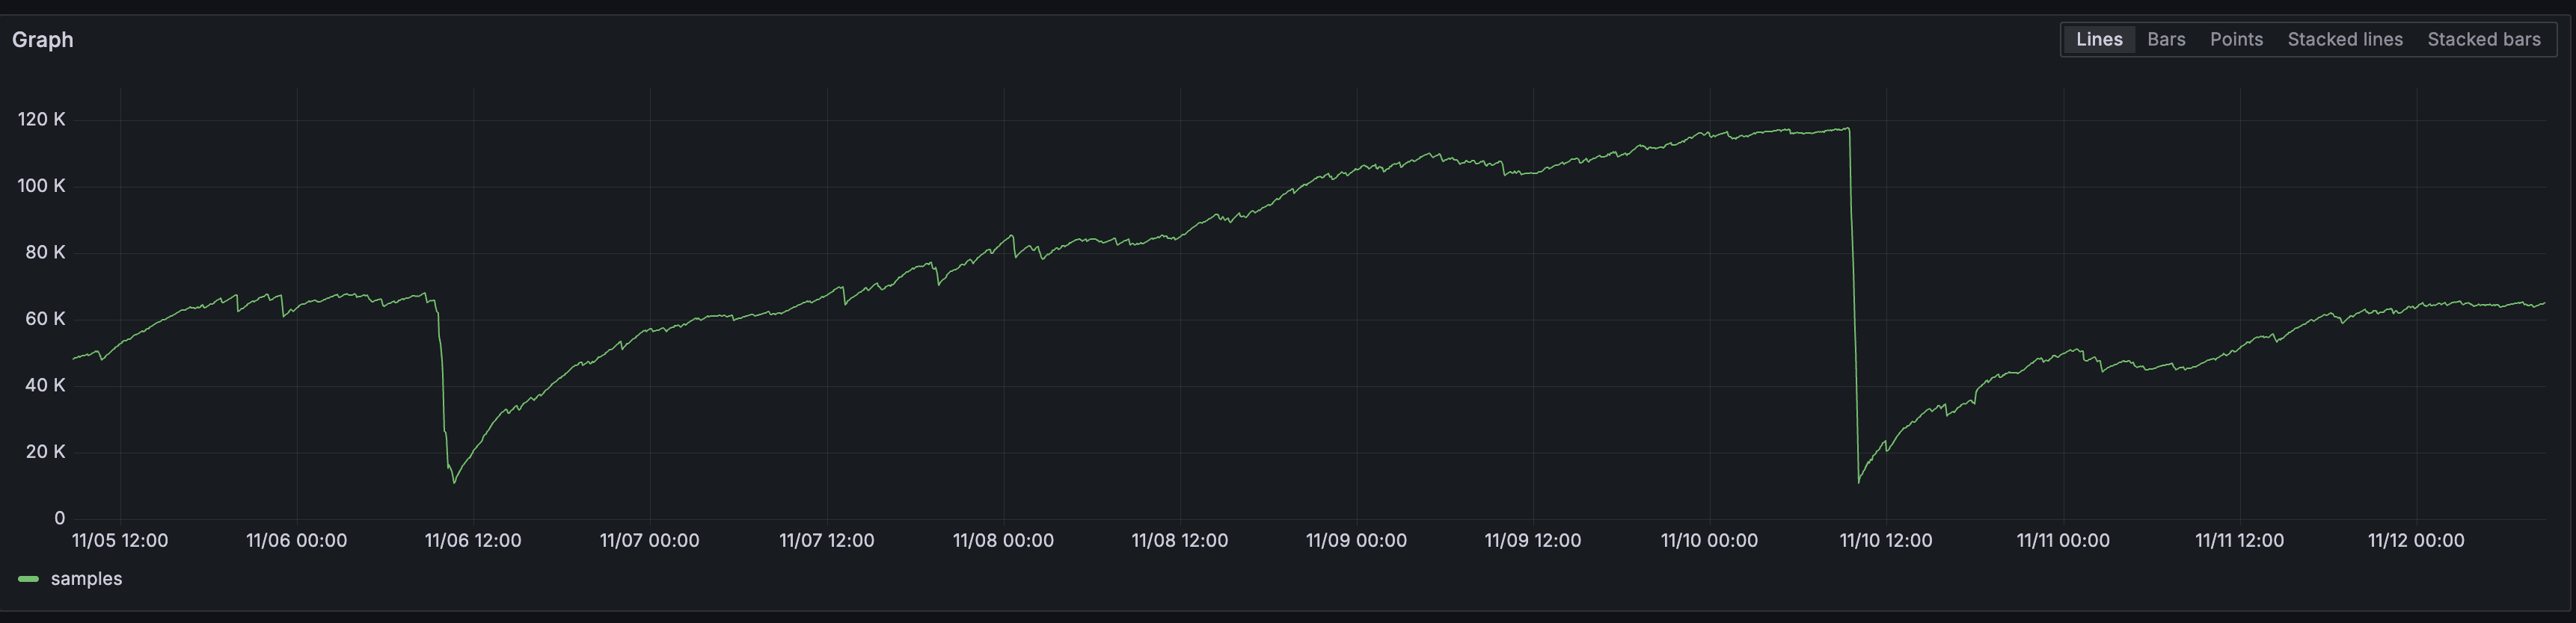Click the Graph panel title
The width and height of the screenshot is (2576, 623).
[x=43, y=39]
